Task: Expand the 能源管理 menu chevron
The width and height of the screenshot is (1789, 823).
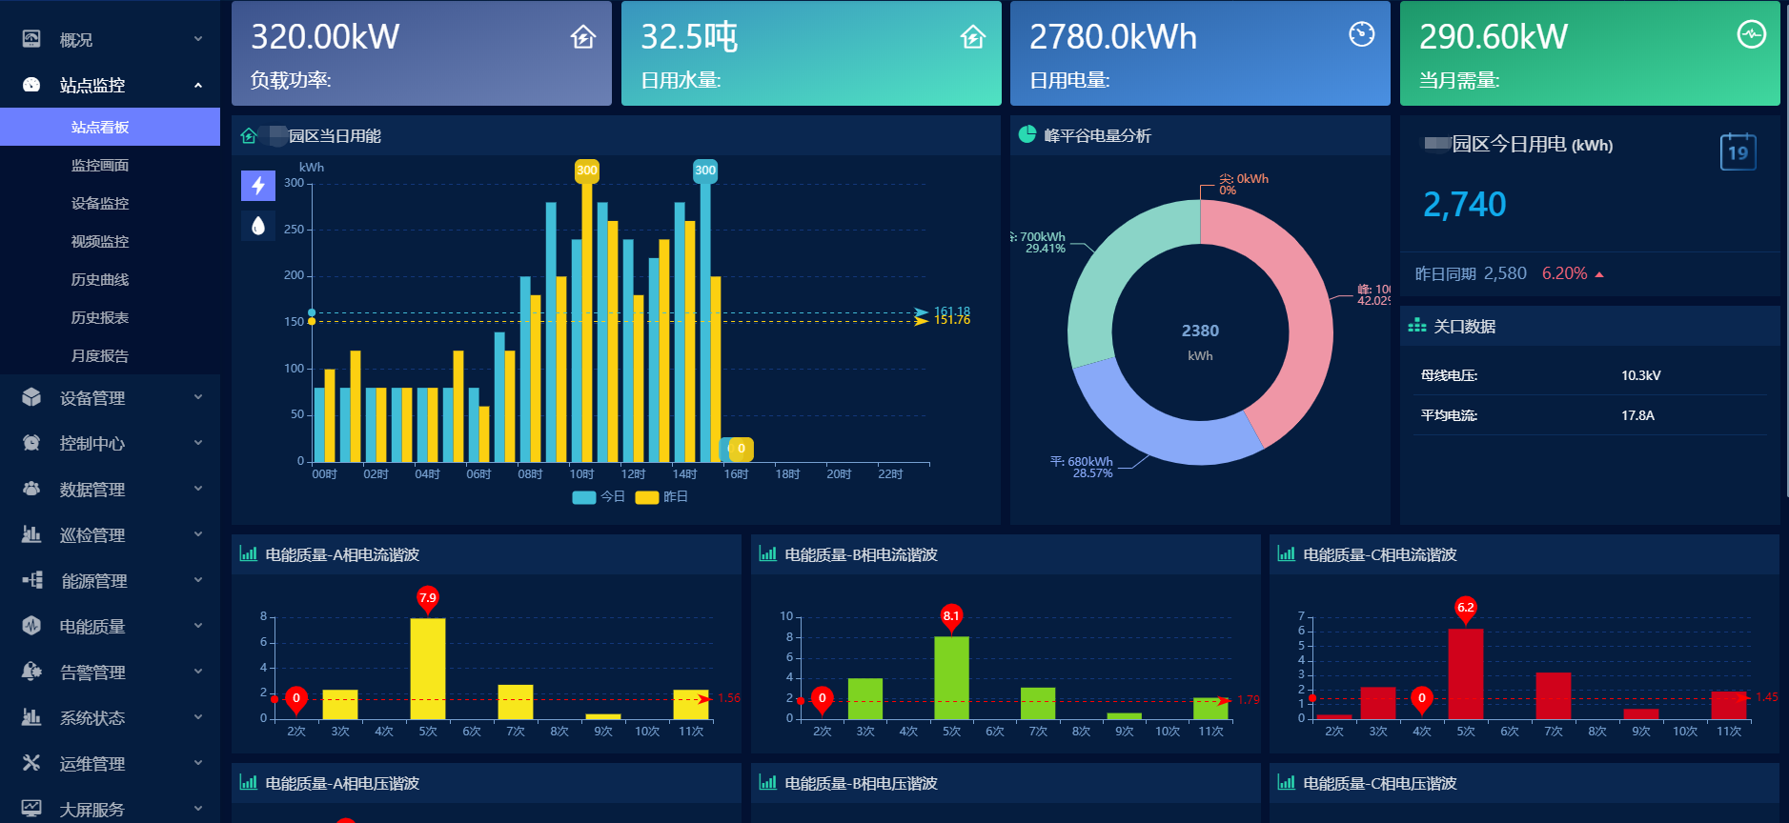Action: click(x=198, y=580)
